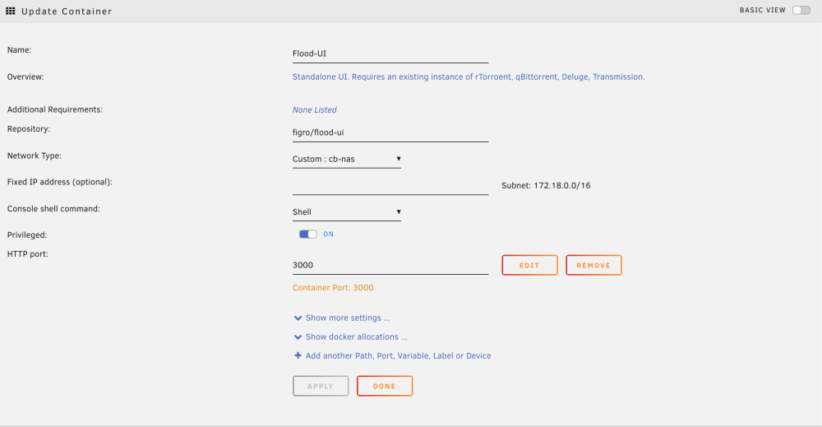Focus the Repository field figro/flood-ui
This screenshot has width=822, height=427.
click(390, 132)
